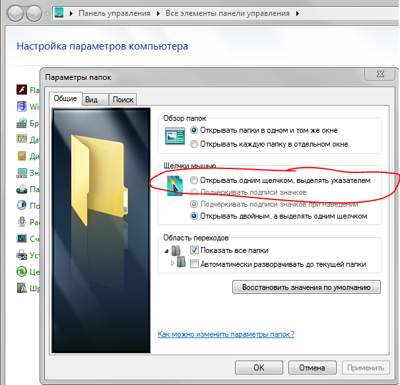Open the recent pages dropdown near Back button

[47, 13]
